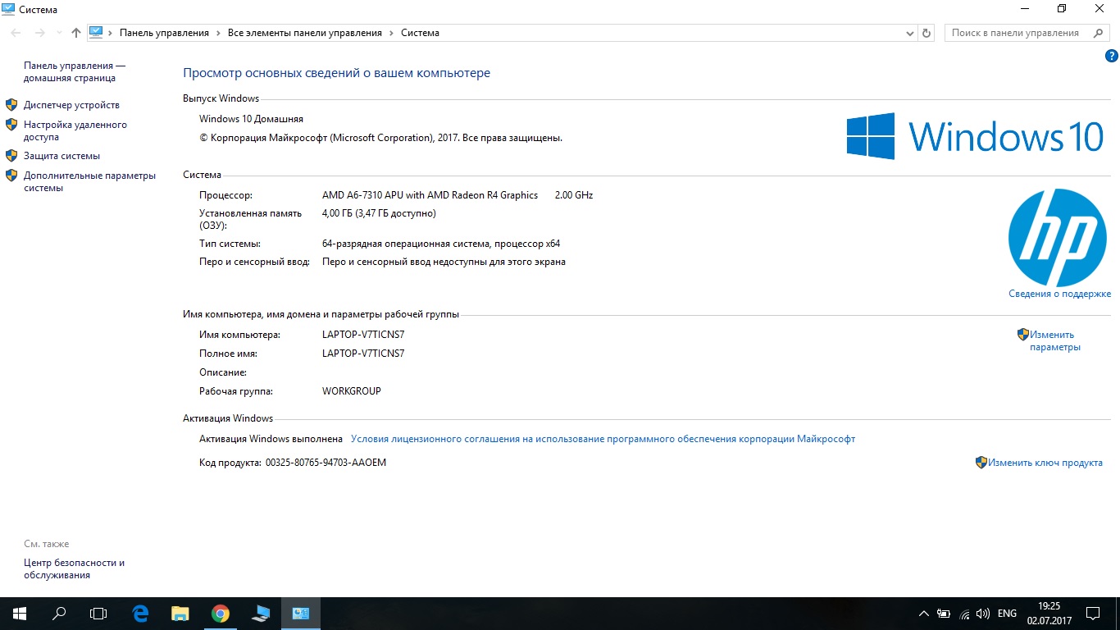
Task: Click Изменить ключ продукта link
Action: pos(1045,463)
